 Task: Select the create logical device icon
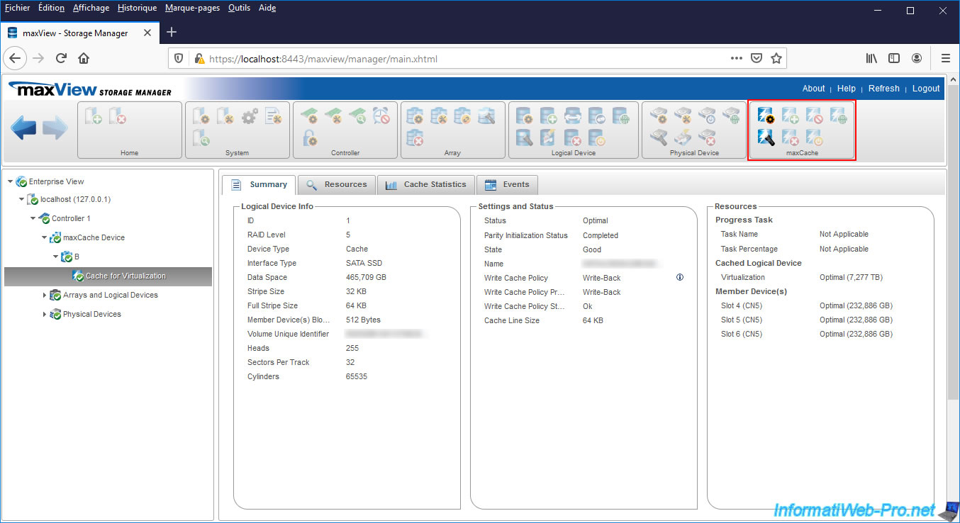(x=548, y=116)
